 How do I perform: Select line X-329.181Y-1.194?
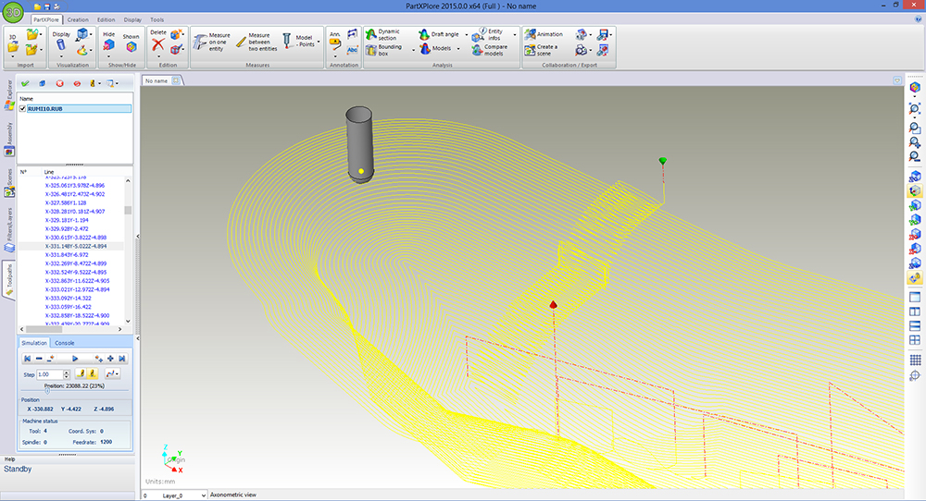pyautogui.click(x=67, y=220)
